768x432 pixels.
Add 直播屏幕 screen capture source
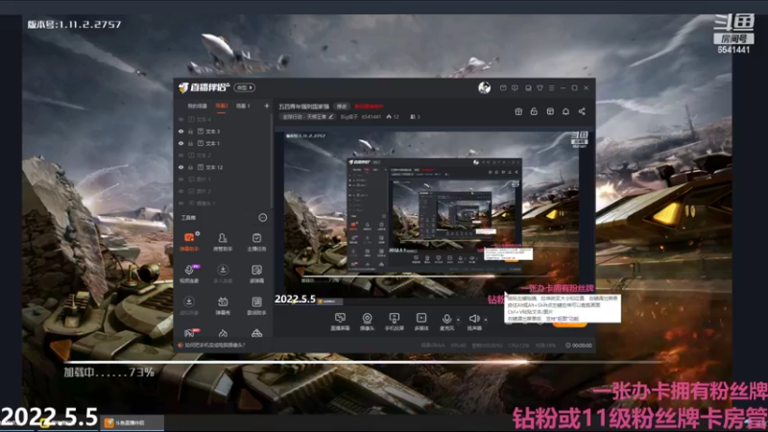pyautogui.click(x=340, y=322)
